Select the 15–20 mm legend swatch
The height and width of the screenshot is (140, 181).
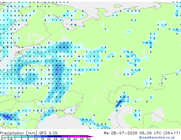(44, 136)
